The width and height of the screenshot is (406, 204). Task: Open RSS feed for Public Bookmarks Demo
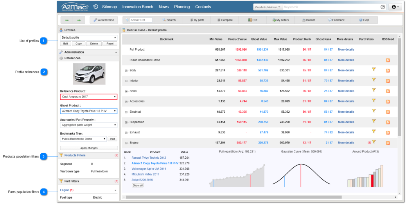tap(388, 60)
